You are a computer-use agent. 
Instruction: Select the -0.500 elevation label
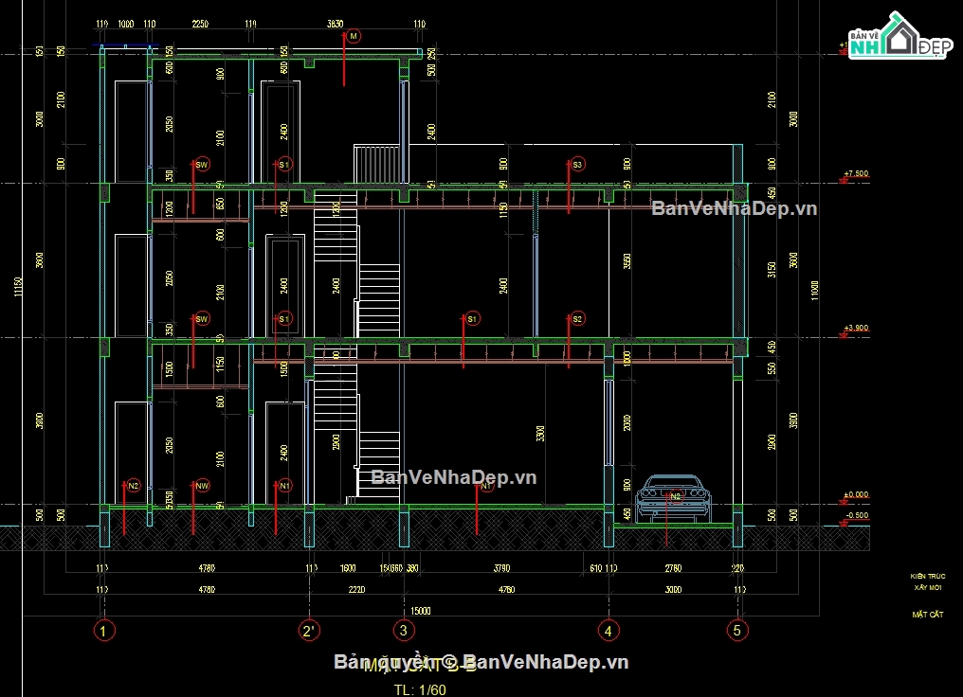(x=857, y=515)
